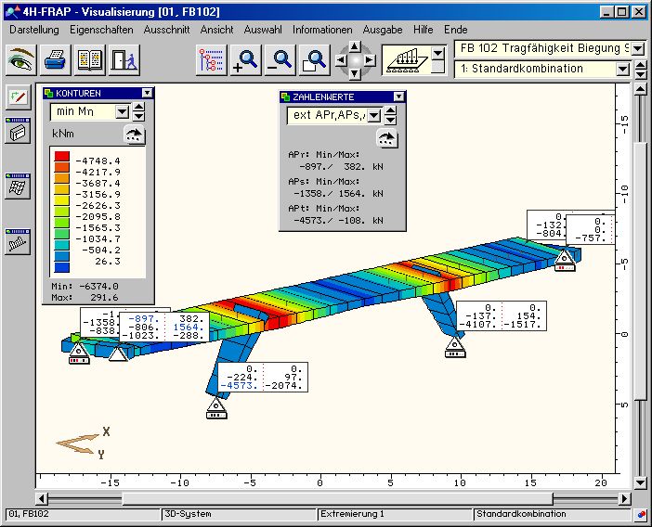Click the zoom window magnifier icon
This screenshot has height=527, width=652.
point(315,60)
